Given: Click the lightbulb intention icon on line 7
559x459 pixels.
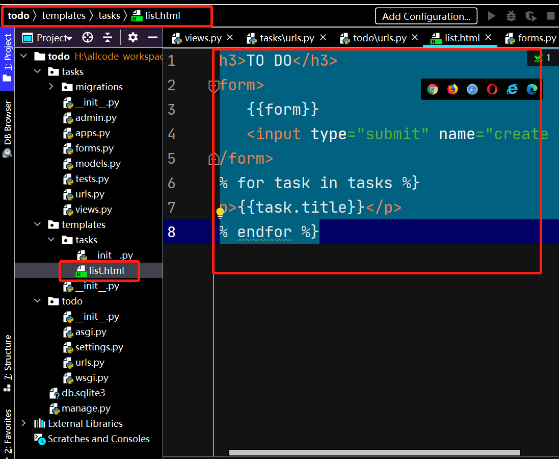Looking at the screenshot, I should [x=220, y=213].
